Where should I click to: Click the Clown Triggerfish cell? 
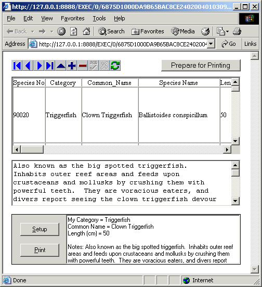110,115
